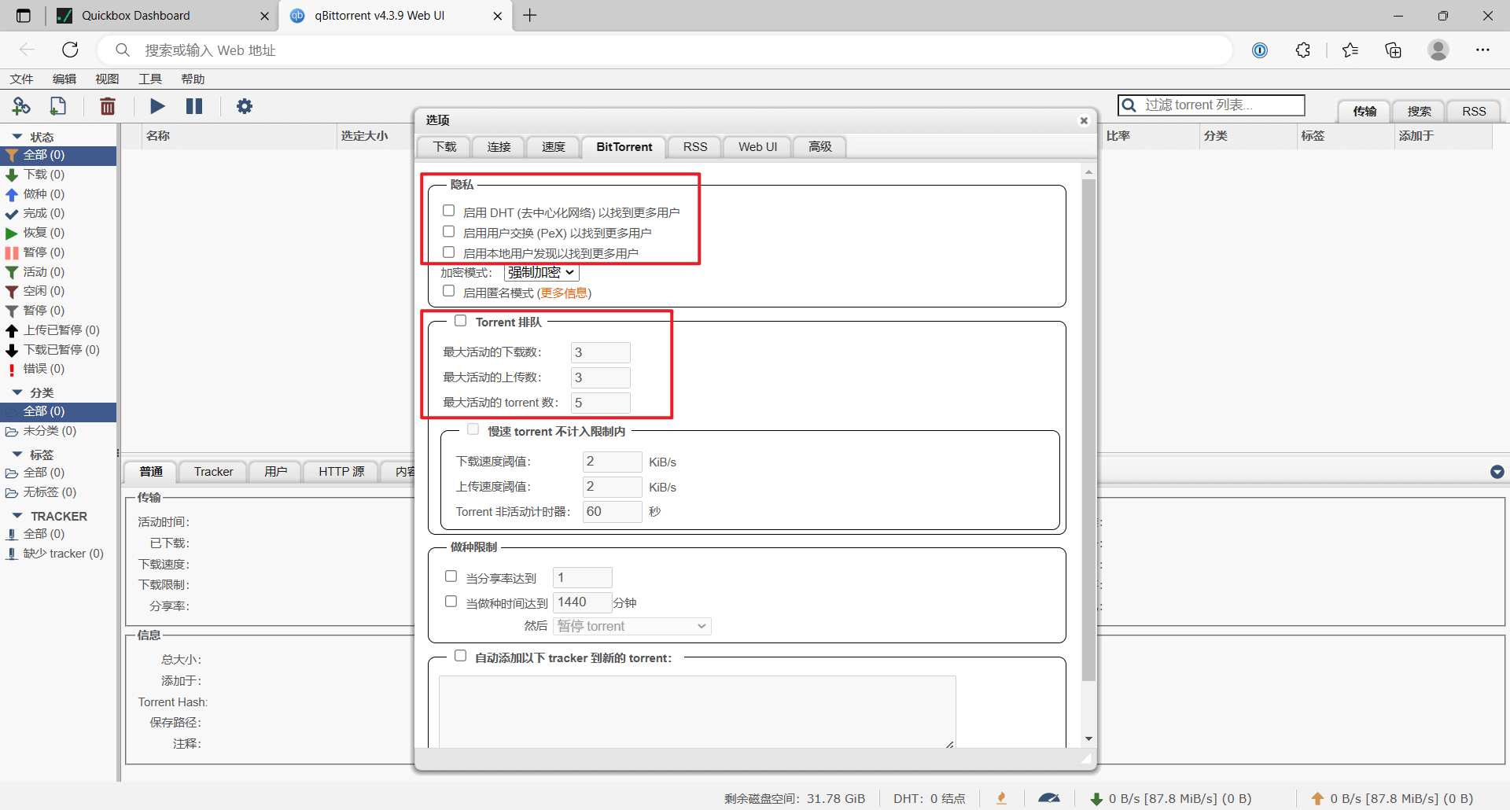This screenshot has width=1510, height=810.
Task: Switch to the Web UI options tab
Action: point(757,147)
